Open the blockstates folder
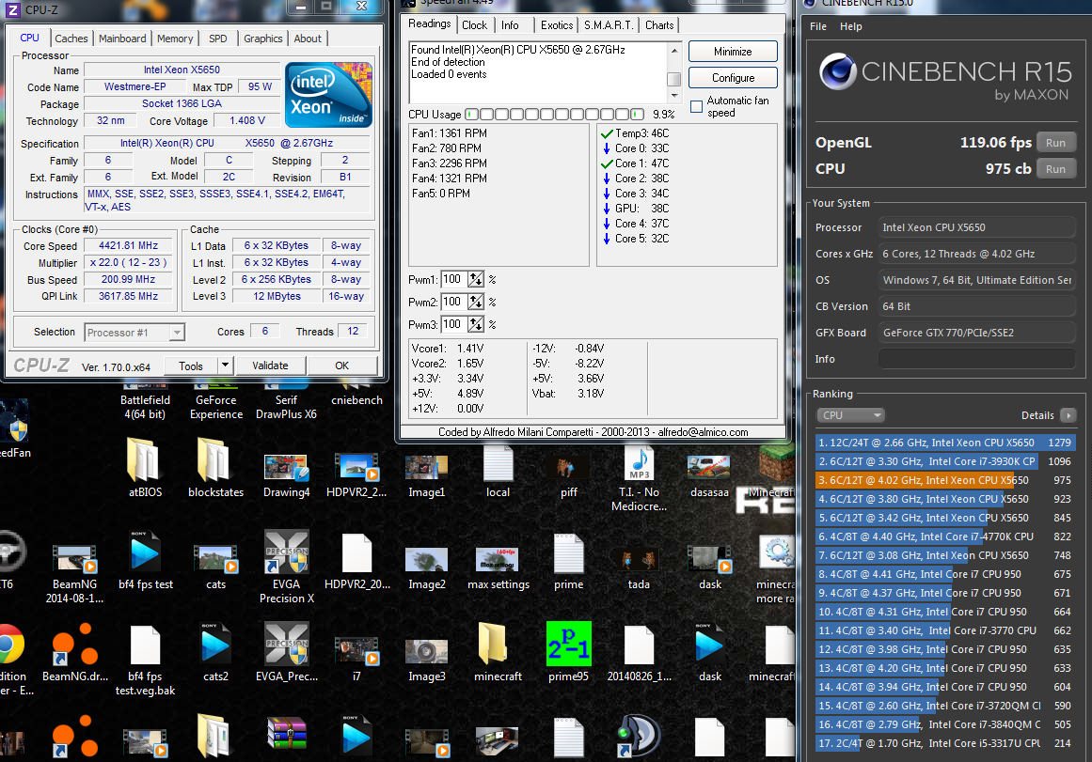Image resolution: width=1092 pixels, height=762 pixels. [215, 461]
